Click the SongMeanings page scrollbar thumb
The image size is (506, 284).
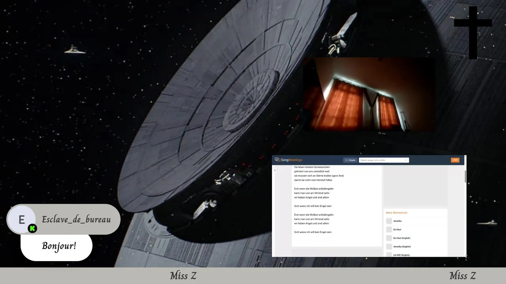pos(465,176)
